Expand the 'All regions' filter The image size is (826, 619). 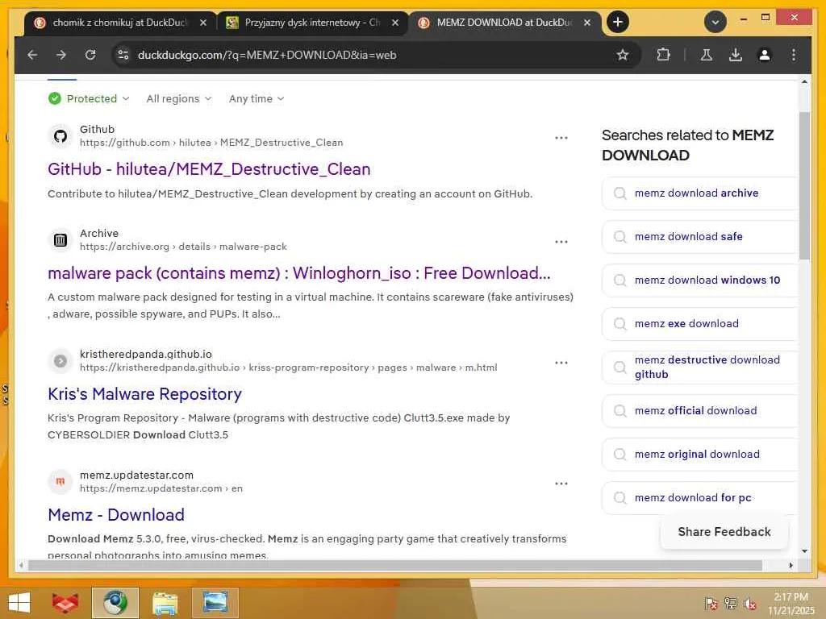pyautogui.click(x=179, y=98)
